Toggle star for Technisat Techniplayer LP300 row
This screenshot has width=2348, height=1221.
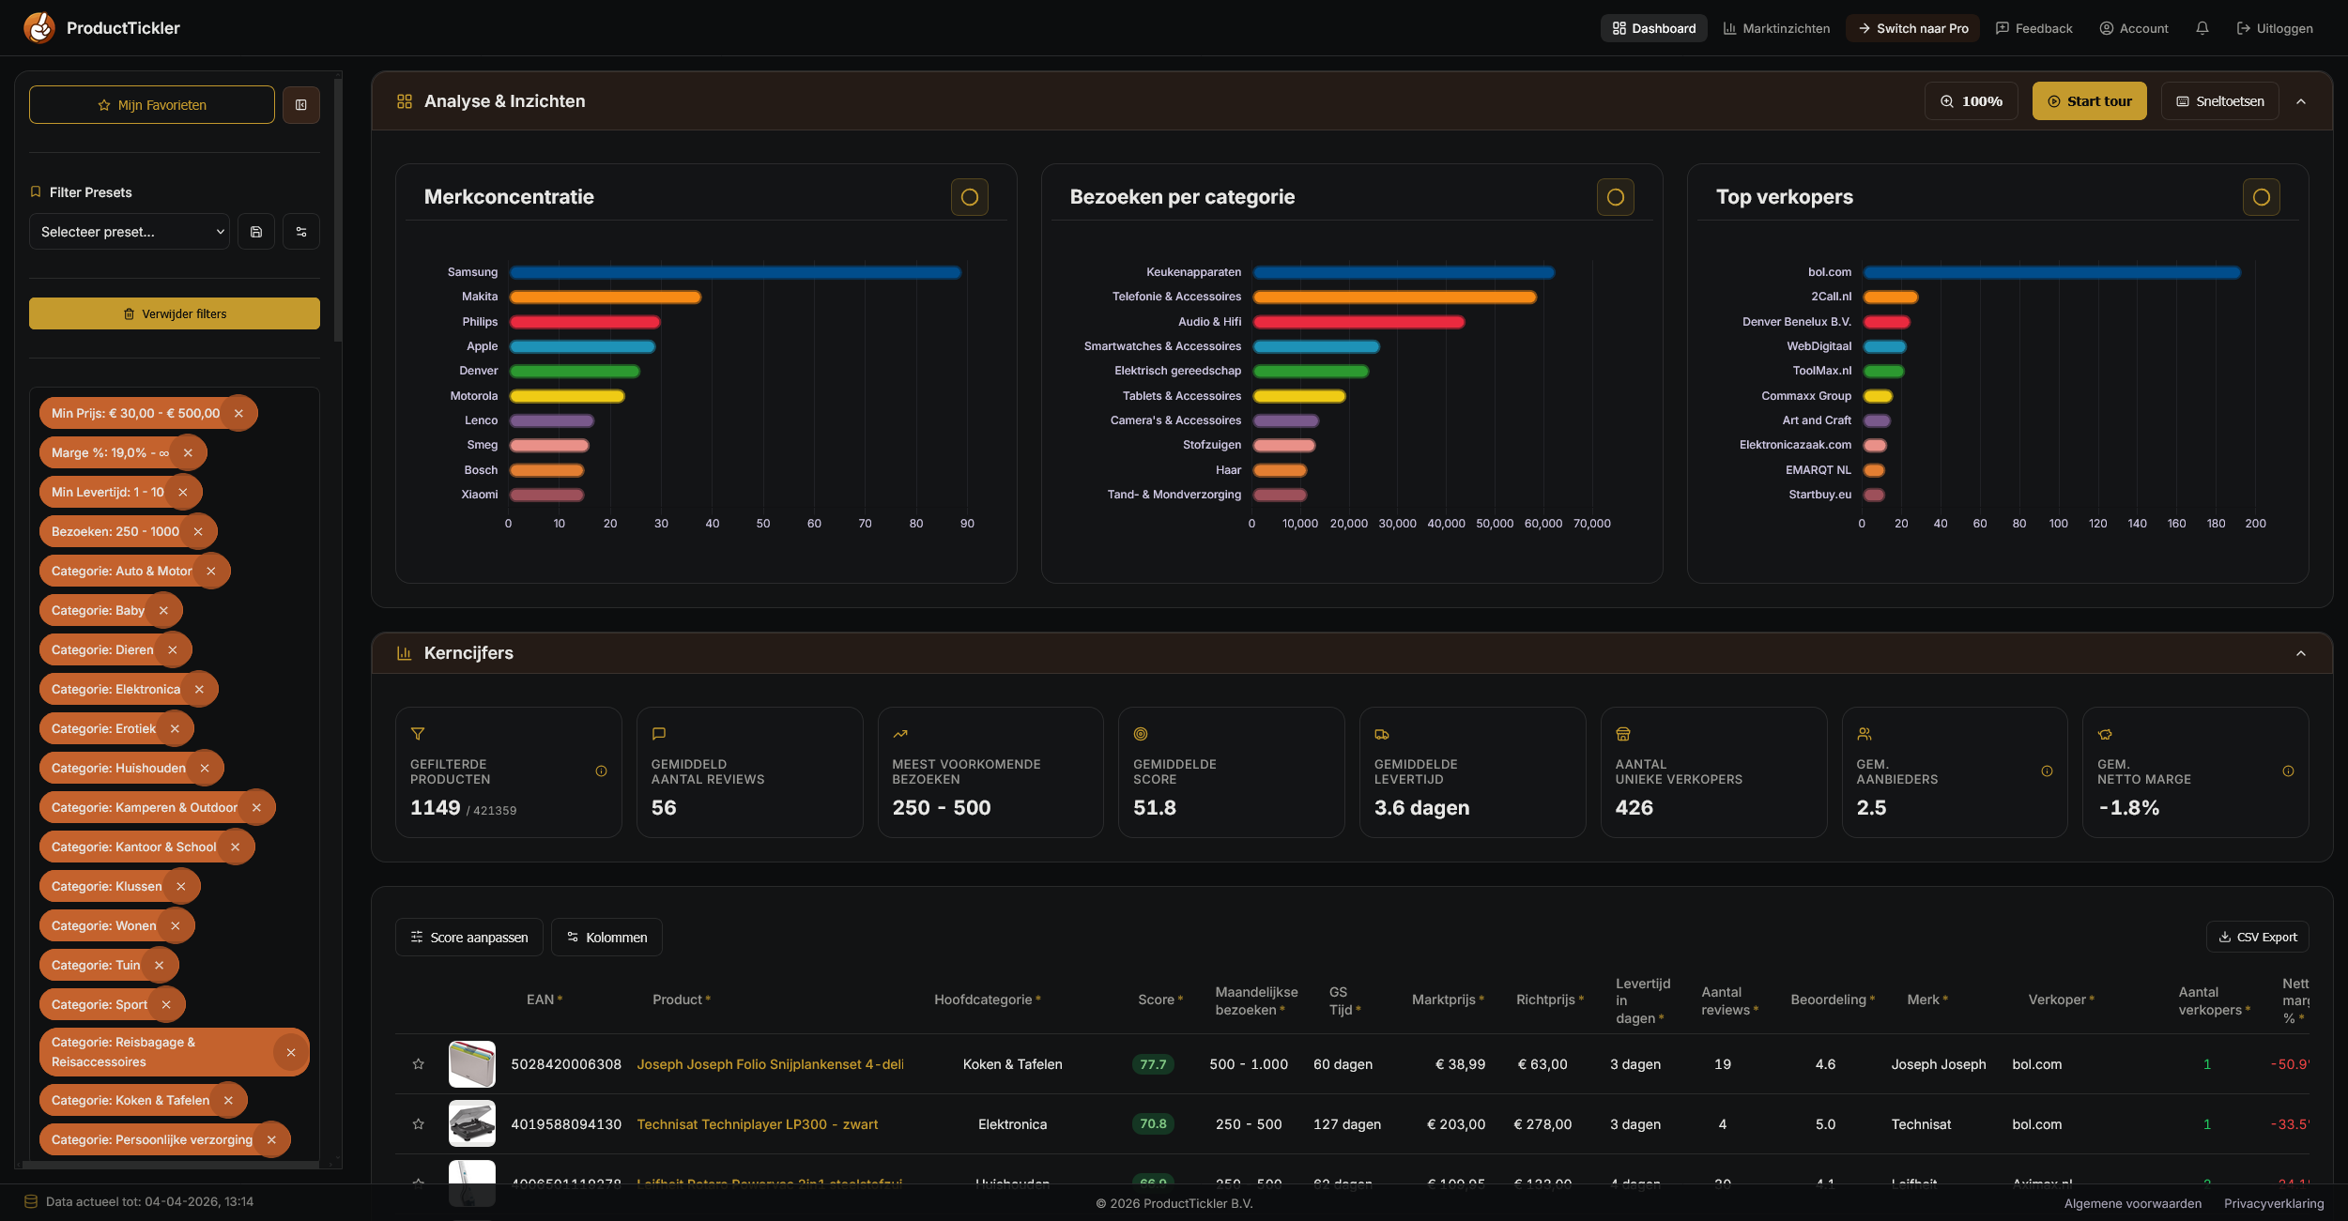click(419, 1124)
